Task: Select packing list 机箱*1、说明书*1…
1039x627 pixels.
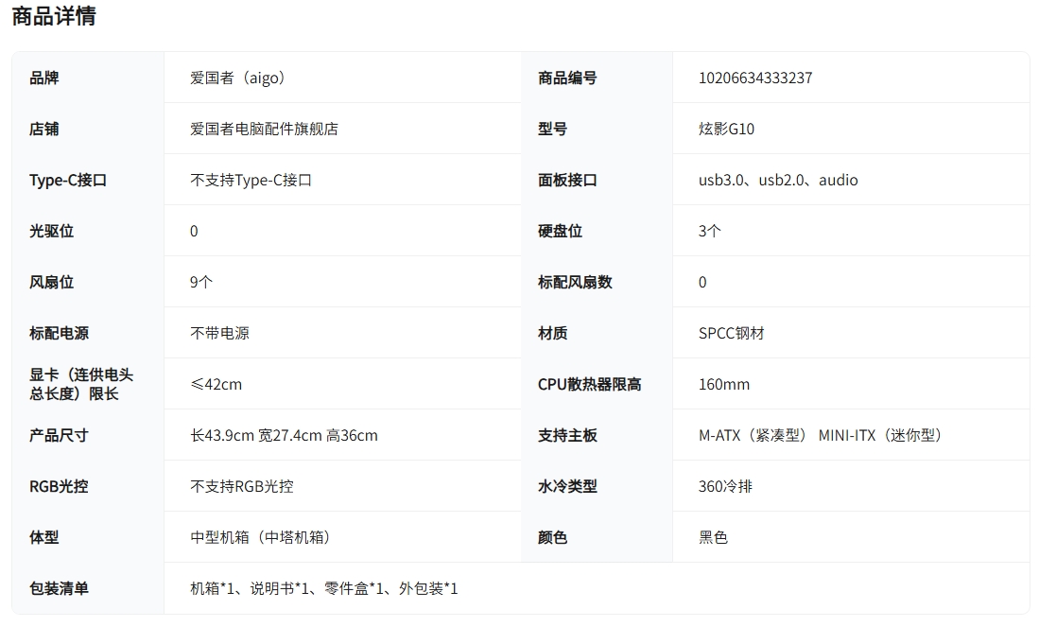Action: [324, 588]
